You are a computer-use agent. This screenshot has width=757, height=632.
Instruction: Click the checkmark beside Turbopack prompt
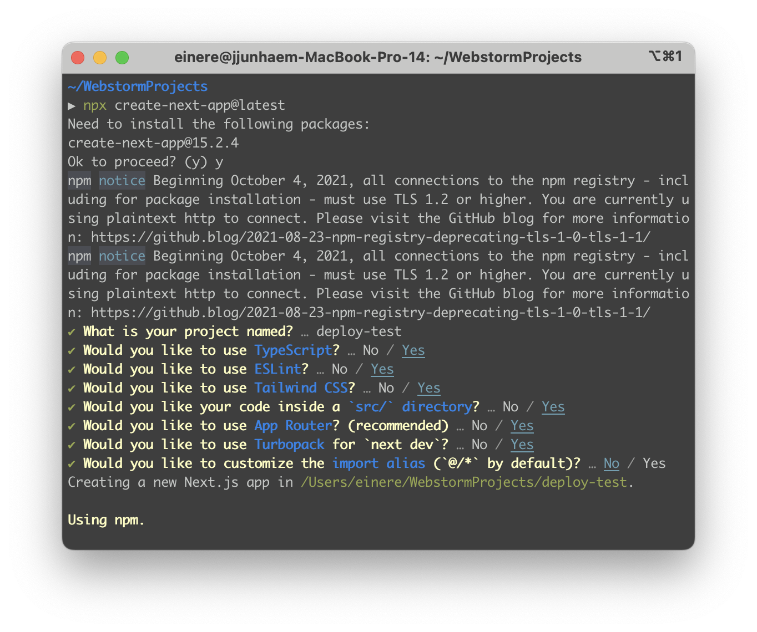pos(72,445)
